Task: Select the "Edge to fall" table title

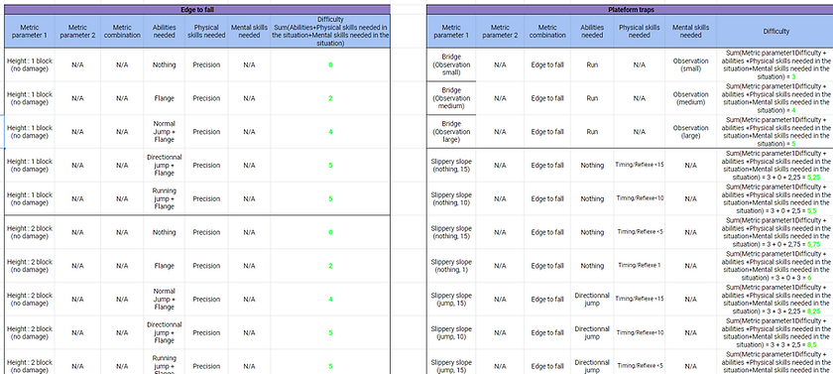Action: click(197, 10)
